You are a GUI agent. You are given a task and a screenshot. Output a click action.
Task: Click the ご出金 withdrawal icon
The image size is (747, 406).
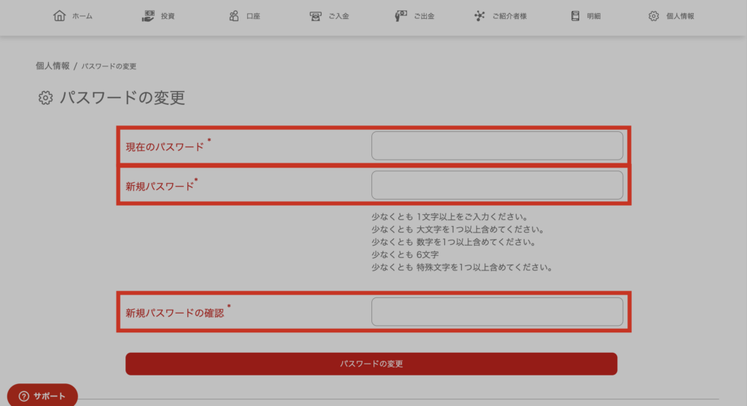click(x=401, y=16)
